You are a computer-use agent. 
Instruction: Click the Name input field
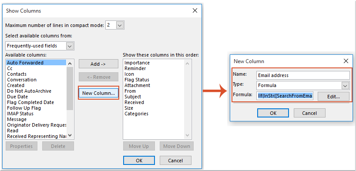[303, 75]
